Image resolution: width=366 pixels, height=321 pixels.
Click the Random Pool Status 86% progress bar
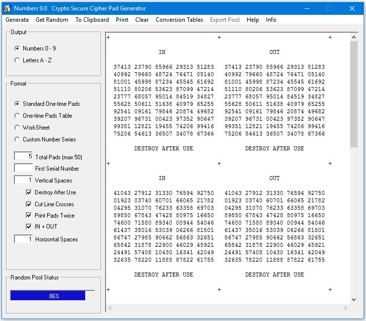tap(53, 296)
